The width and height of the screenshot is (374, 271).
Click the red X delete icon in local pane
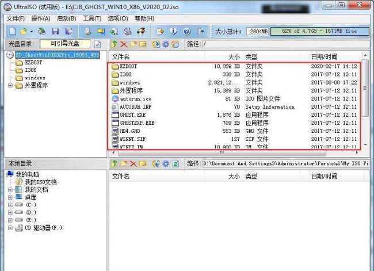coord(133,163)
